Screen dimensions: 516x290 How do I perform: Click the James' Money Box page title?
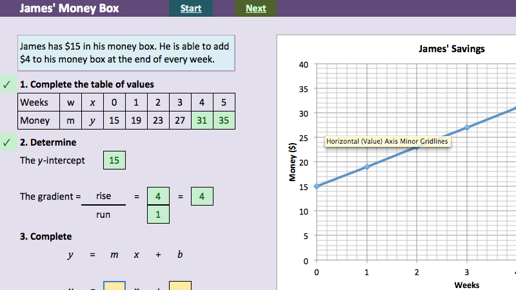pos(69,8)
